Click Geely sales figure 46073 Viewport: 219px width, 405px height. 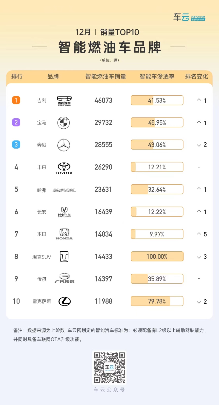coord(103,100)
